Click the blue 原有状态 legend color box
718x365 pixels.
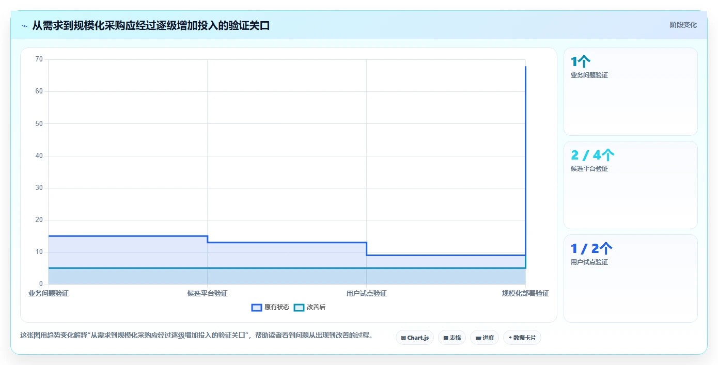tap(257, 307)
